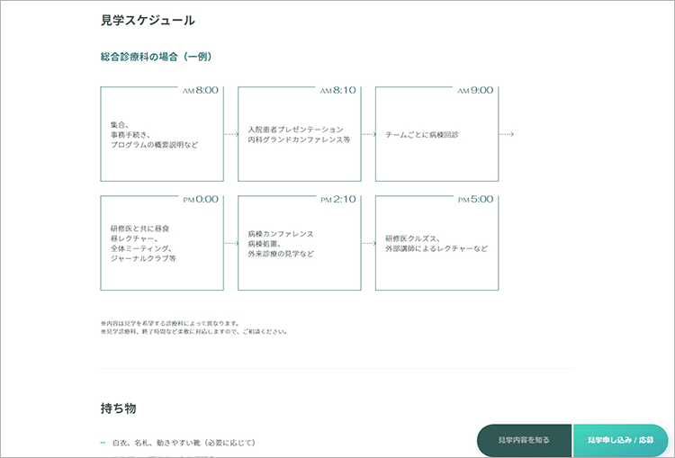Click the 集合、事務手続き schedule text
The width and height of the screenshot is (675, 458).
tap(155, 135)
